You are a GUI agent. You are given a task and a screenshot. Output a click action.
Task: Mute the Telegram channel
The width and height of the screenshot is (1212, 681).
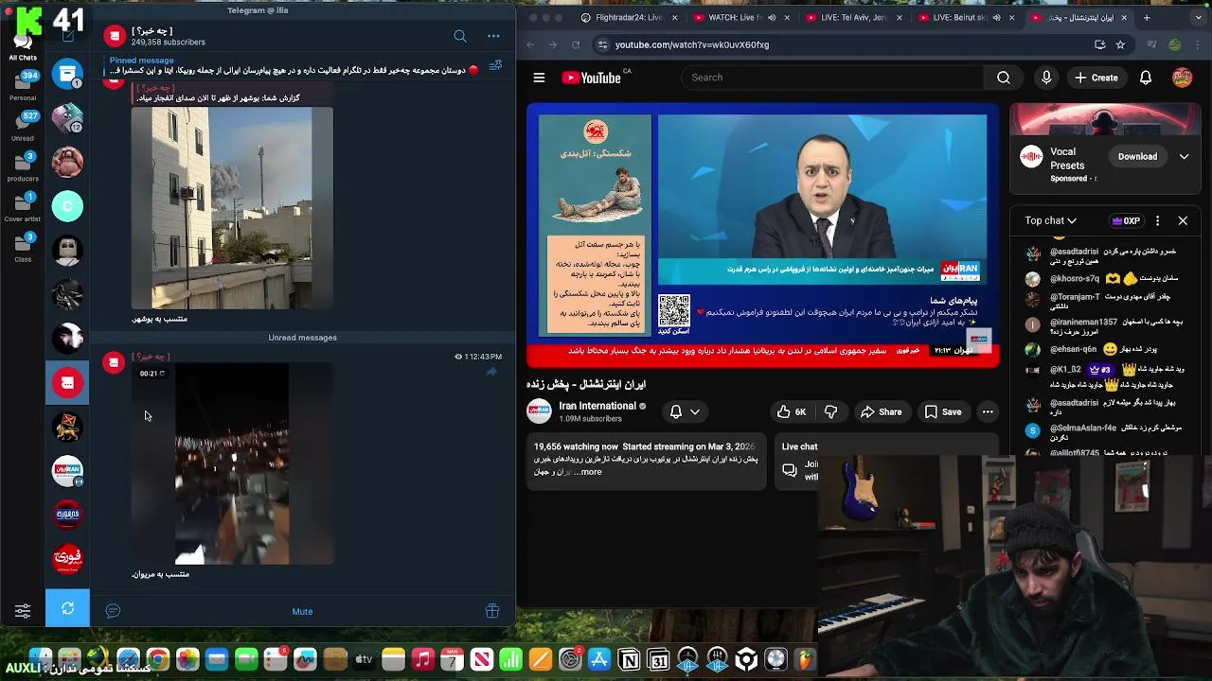[x=302, y=611]
